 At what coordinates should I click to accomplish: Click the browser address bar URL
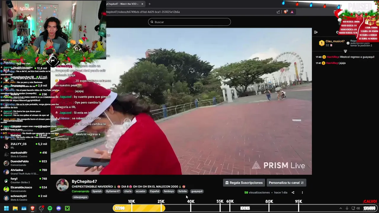coord(143,12)
